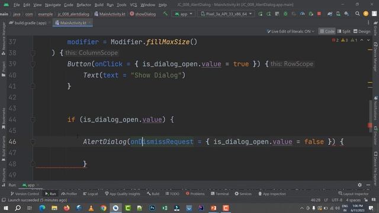379x213 pixels.
Task: Click red error stripe marker in scrollbar
Action: point(370,125)
